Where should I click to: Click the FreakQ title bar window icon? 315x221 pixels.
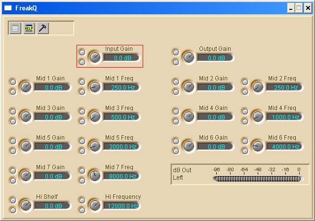(x=8, y=8)
